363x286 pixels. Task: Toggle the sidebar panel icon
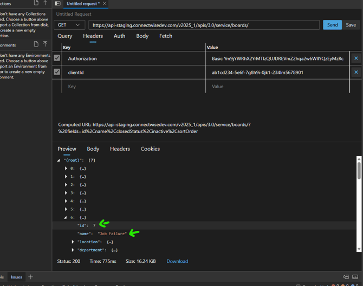[x=57, y=3]
